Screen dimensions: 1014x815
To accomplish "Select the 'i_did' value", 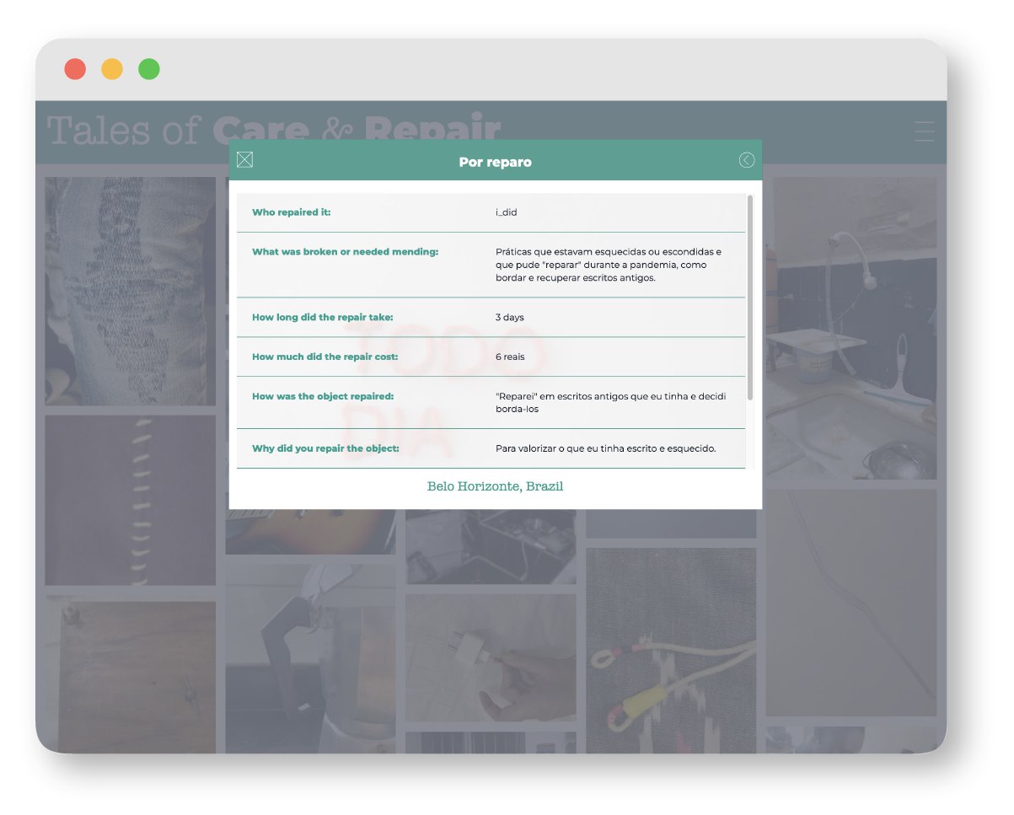I will click(506, 212).
